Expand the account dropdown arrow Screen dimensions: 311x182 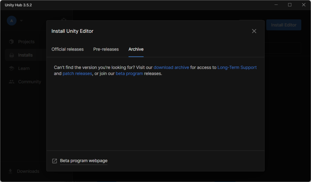[21, 21]
